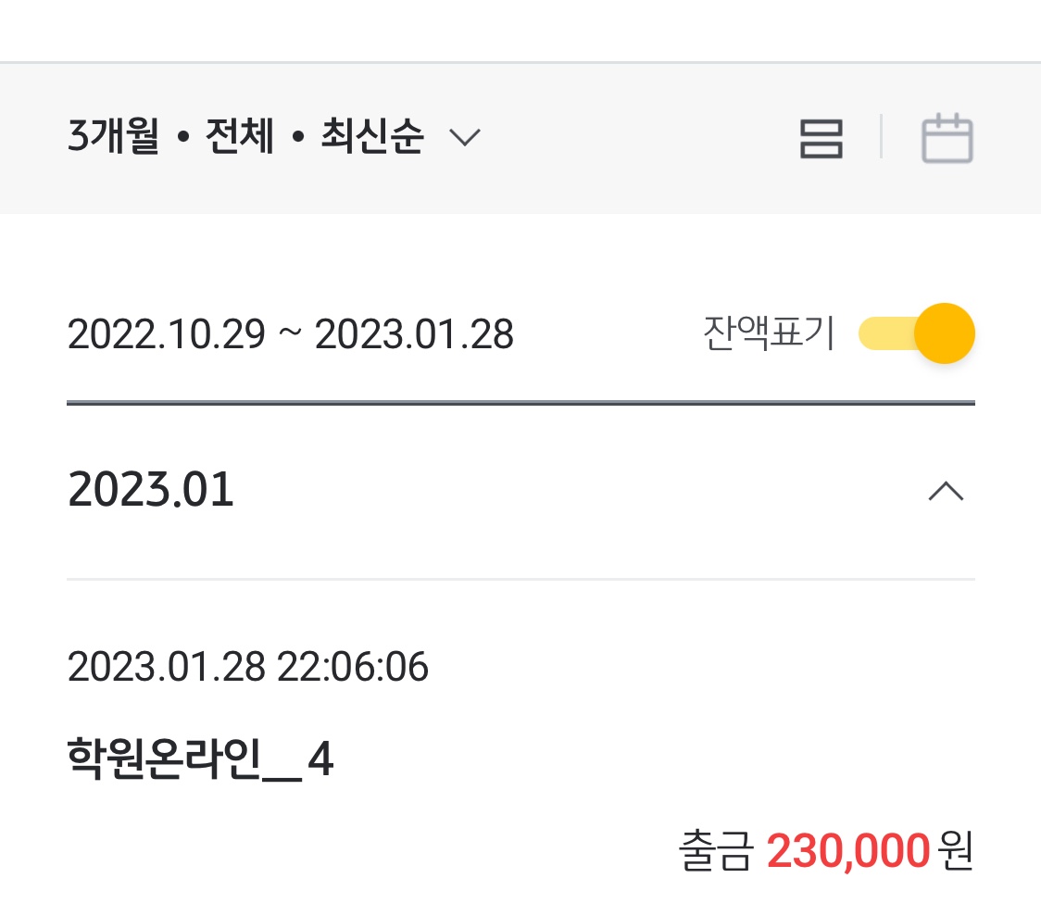Tap the 2023.01.28 end date in range
The height and width of the screenshot is (903, 1041).
(x=414, y=334)
